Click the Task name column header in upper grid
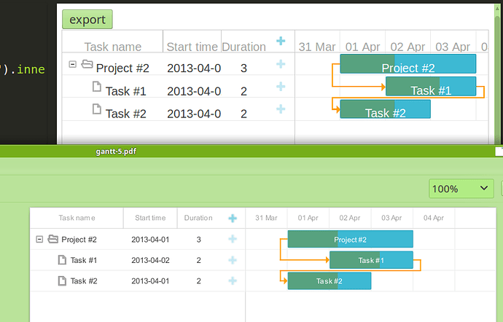Screen dimensions: 503x322 point(112,47)
